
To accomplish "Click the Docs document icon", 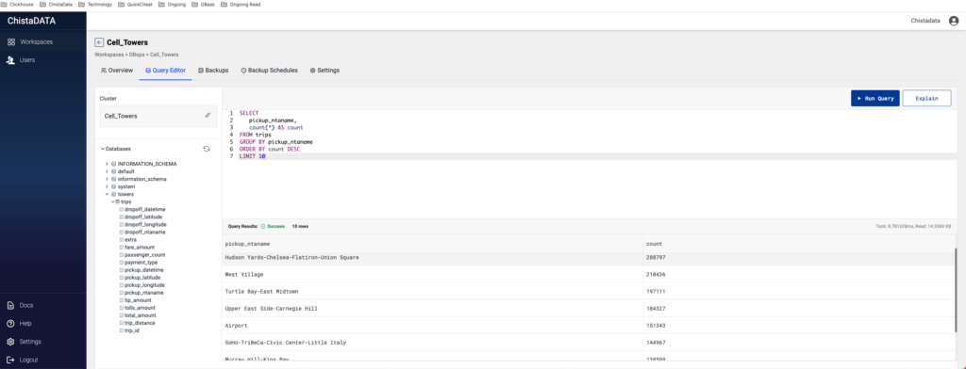I will point(10,305).
